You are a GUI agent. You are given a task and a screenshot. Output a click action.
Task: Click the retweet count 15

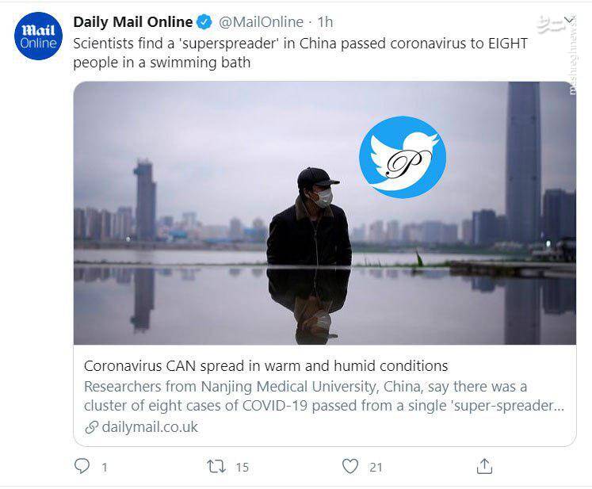[243, 468]
